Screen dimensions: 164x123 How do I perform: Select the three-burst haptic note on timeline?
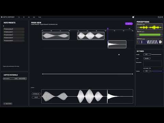(91, 36)
